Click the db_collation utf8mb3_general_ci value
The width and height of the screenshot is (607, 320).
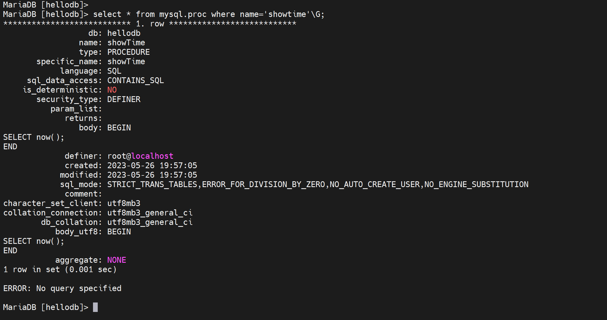tap(150, 222)
